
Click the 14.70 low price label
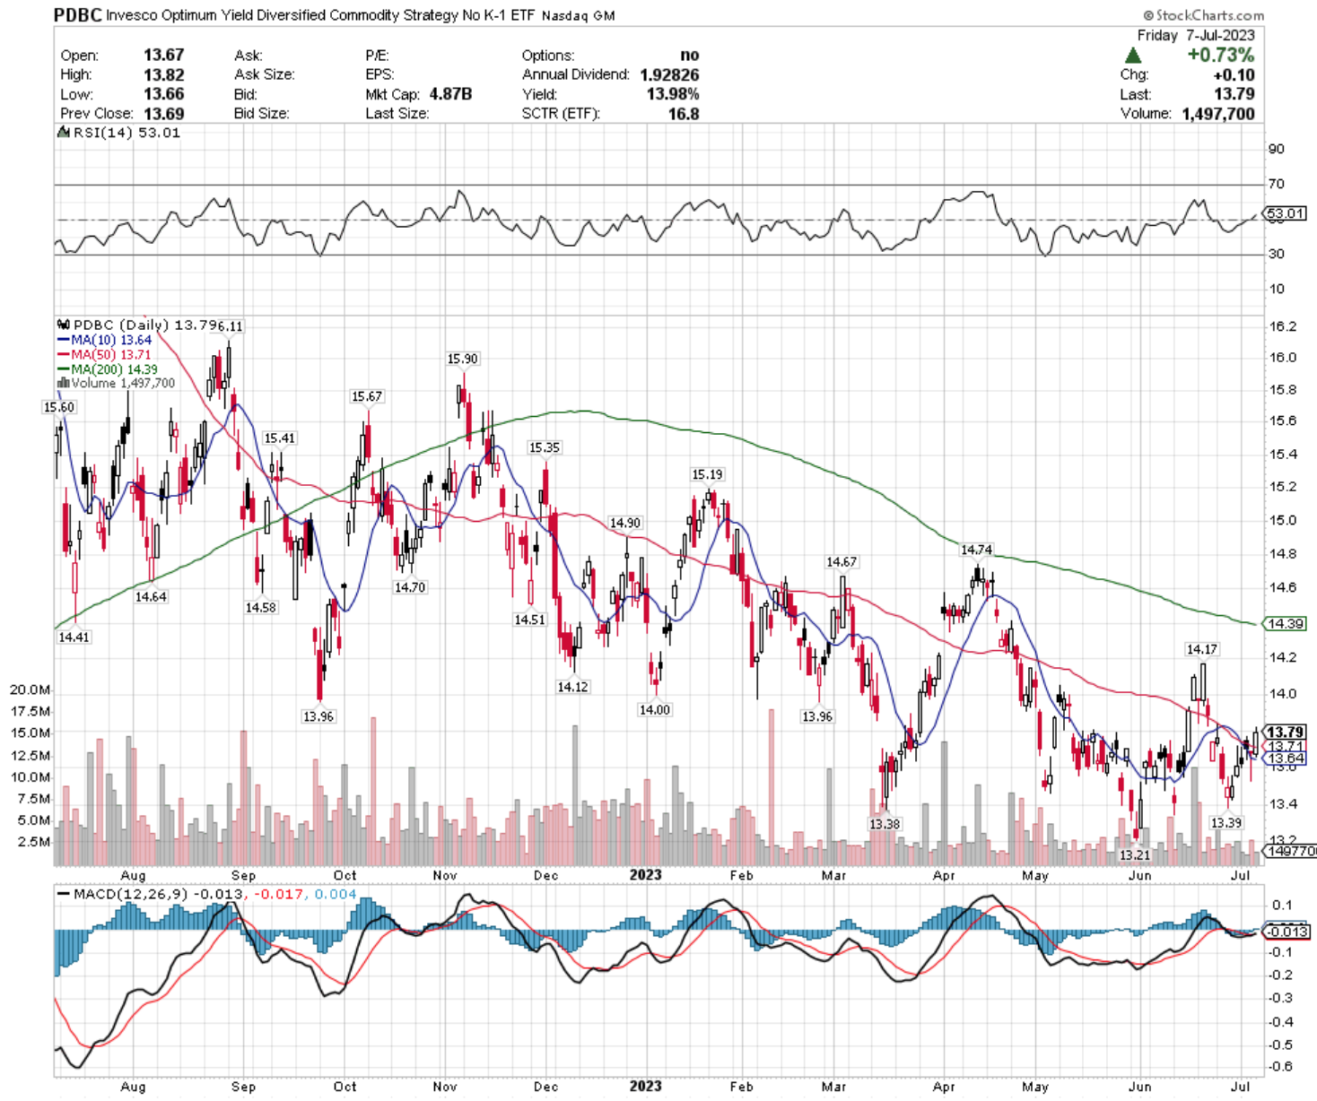pos(410,587)
